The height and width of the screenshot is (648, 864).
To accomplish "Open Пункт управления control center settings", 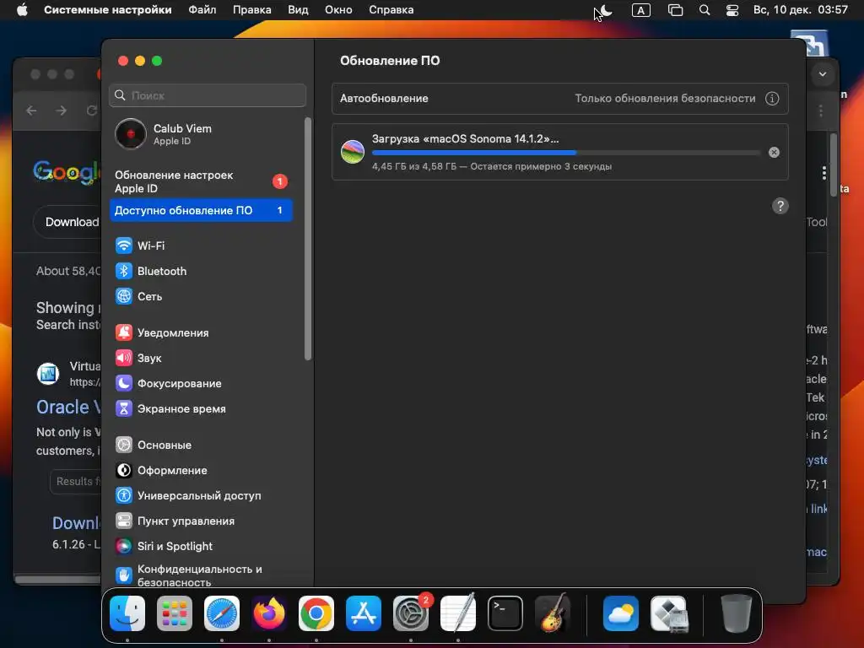I will click(x=175, y=521).
